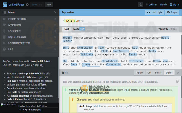
Task: Click the Community Patterns icon
Action: coord(4,43)
